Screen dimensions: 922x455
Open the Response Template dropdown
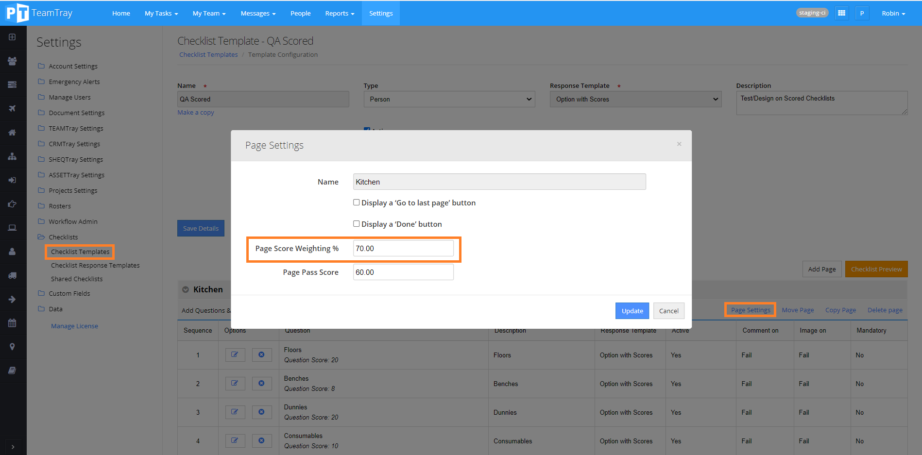pyautogui.click(x=635, y=99)
